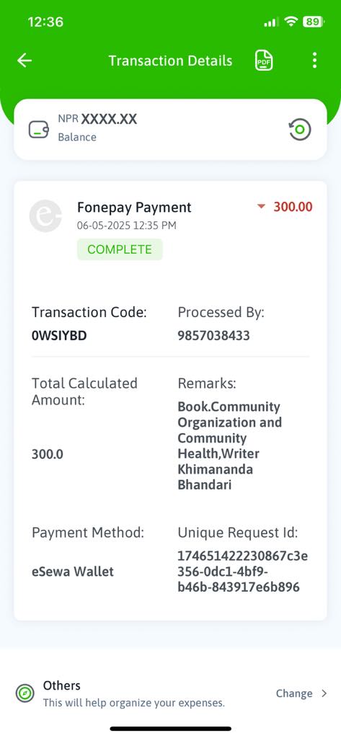Tap the back arrow icon
341x738 pixels.
point(25,61)
